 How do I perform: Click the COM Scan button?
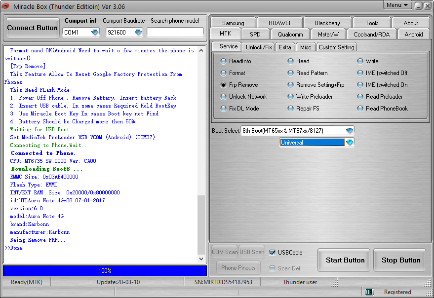[x=225, y=252]
